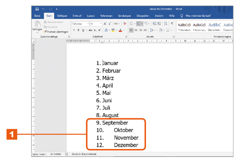Click the tab selector box left of ruler

34,41
